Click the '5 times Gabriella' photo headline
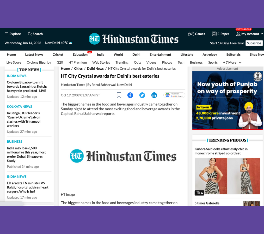This screenshot has height=234, width=264. (207, 203)
